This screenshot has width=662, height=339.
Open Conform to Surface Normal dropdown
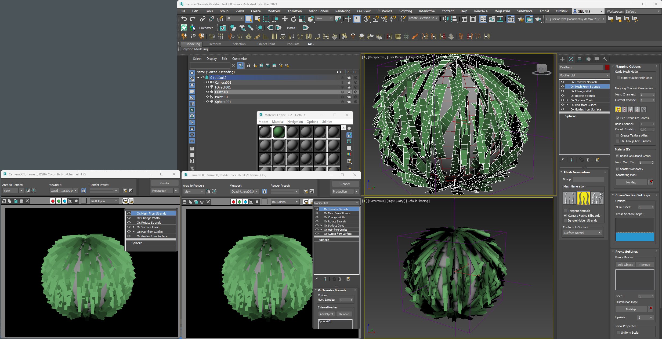(x=582, y=233)
